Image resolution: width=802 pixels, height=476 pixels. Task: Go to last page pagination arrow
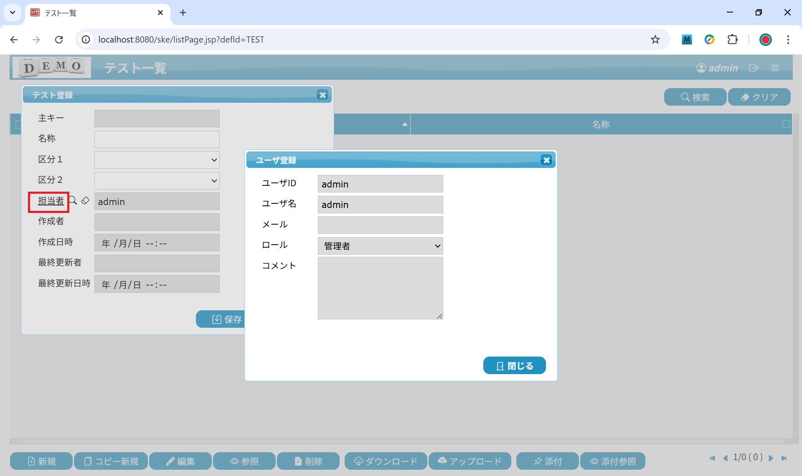[784, 458]
